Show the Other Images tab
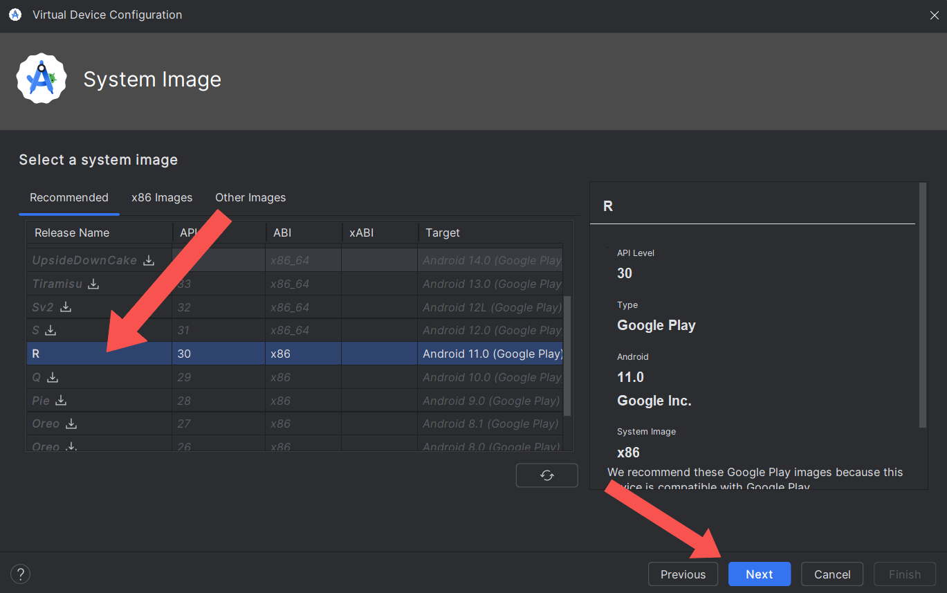The width and height of the screenshot is (947, 593). [250, 197]
